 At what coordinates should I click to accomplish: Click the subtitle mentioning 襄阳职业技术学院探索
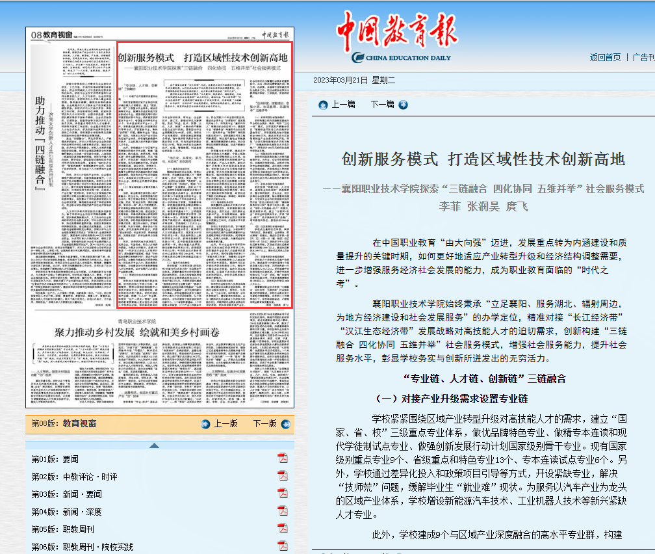tap(483, 189)
